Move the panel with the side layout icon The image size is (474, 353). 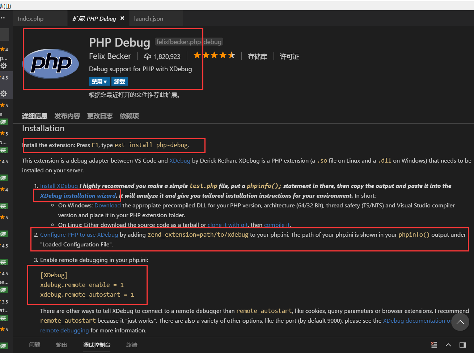[x=462, y=345]
